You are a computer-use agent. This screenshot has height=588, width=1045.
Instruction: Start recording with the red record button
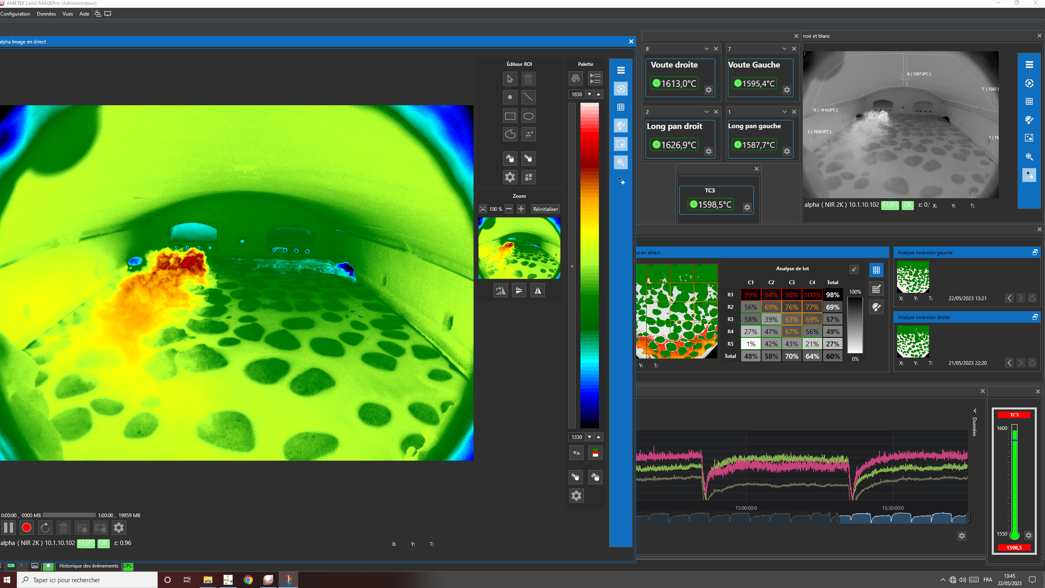(27, 527)
